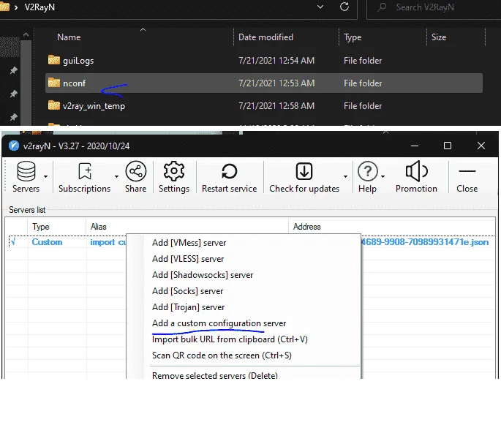The width and height of the screenshot is (501, 433).
Task: Click the guiLogs folder icon
Action: [x=54, y=60]
